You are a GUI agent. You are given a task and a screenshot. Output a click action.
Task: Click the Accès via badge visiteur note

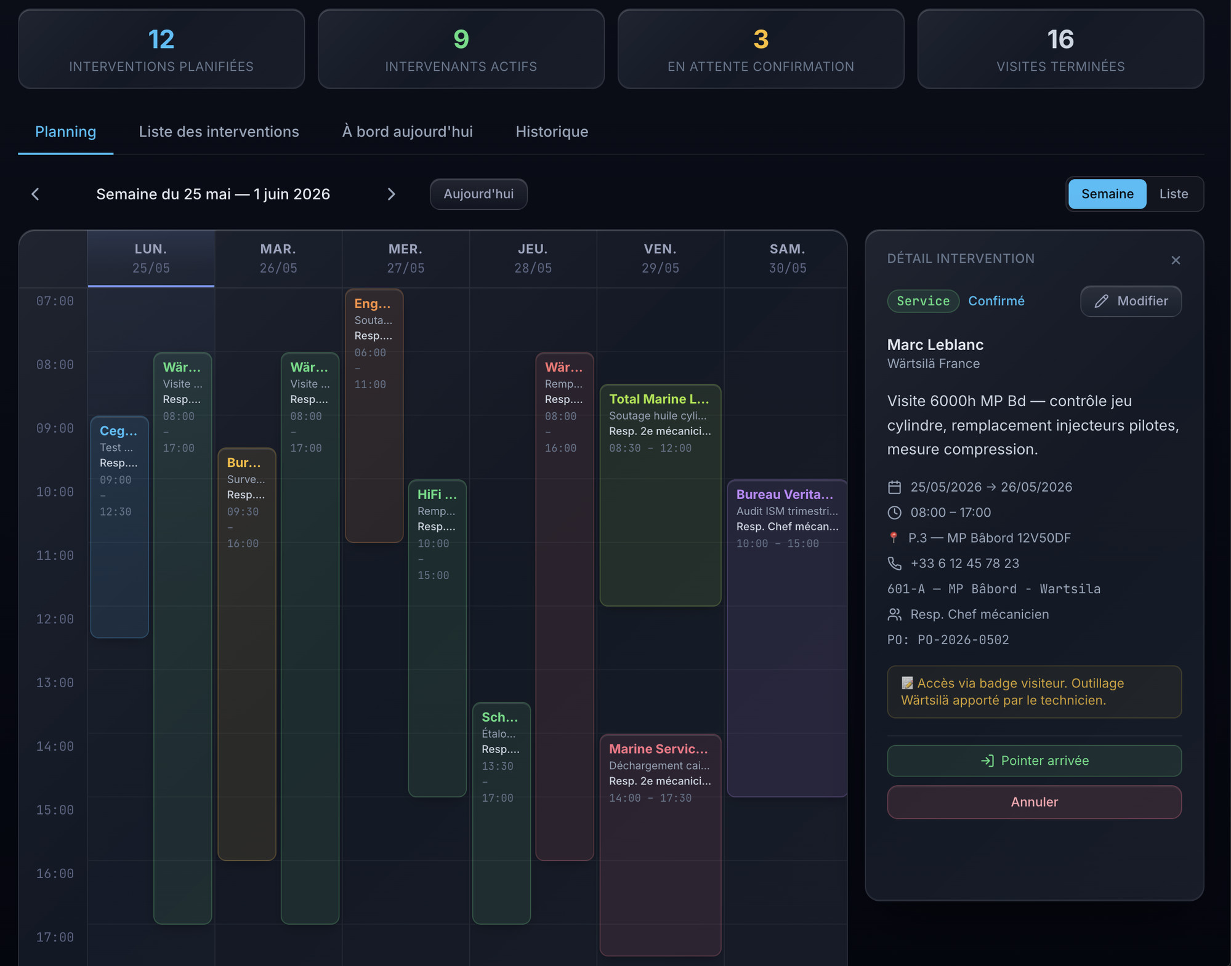[1034, 692]
